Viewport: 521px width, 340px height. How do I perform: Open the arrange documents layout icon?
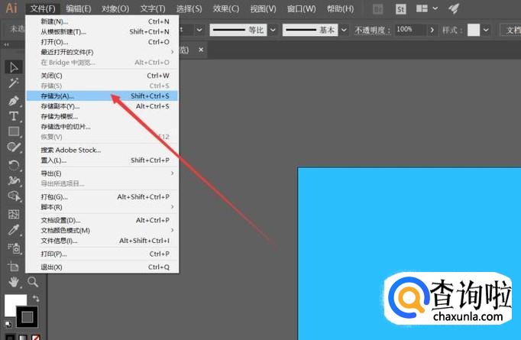(422, 8)
